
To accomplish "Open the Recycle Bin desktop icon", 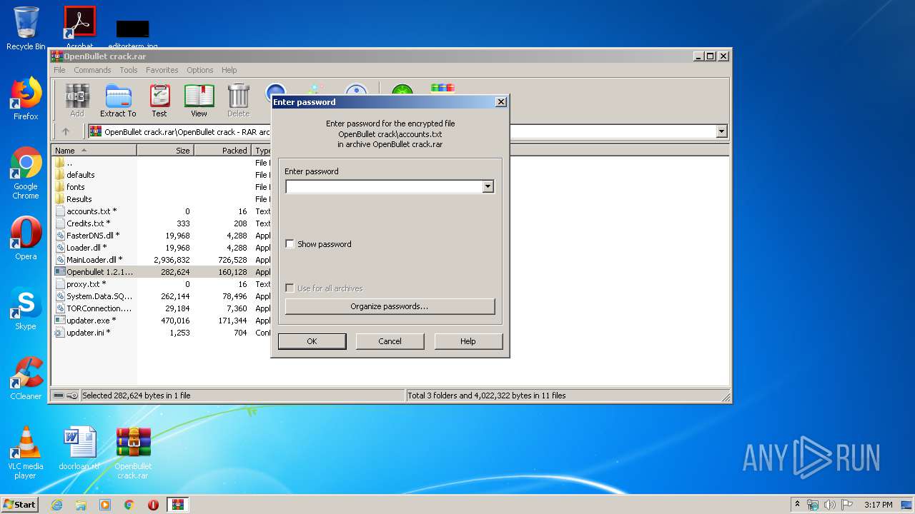I will pyautogui.click(x=26, y=28).
